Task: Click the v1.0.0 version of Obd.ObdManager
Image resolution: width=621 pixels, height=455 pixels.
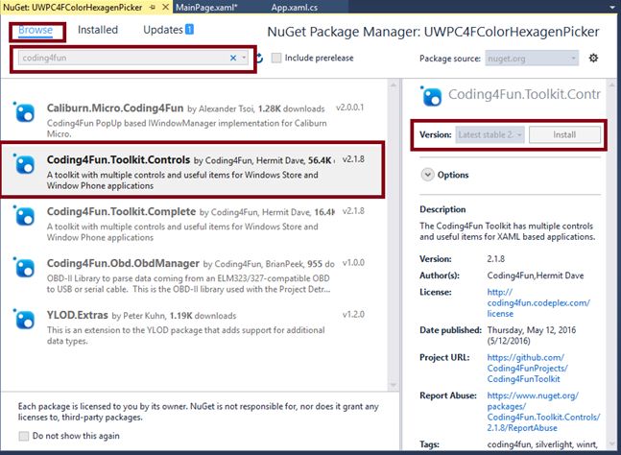Action: (x=353, y=263)
